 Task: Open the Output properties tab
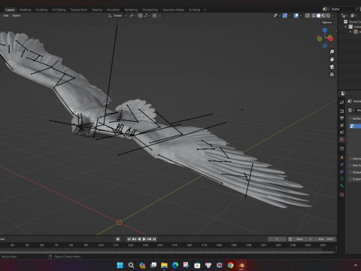coord(341,118)
